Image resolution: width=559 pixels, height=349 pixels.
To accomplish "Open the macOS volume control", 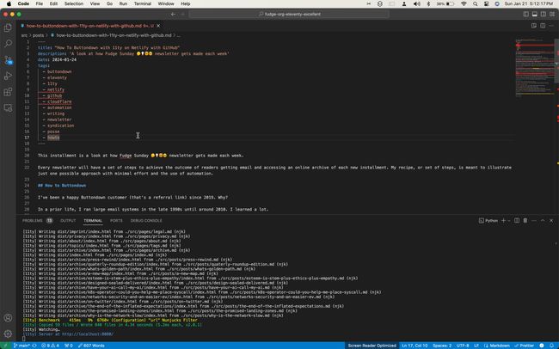I will click(x=416, y=4).
